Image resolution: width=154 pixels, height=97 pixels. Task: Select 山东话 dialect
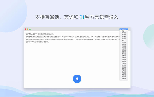[124, 63]
